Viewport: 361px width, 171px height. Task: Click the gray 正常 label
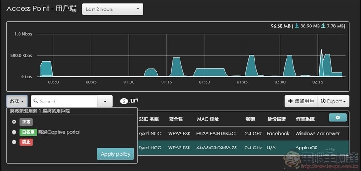(x=26, y=122)
